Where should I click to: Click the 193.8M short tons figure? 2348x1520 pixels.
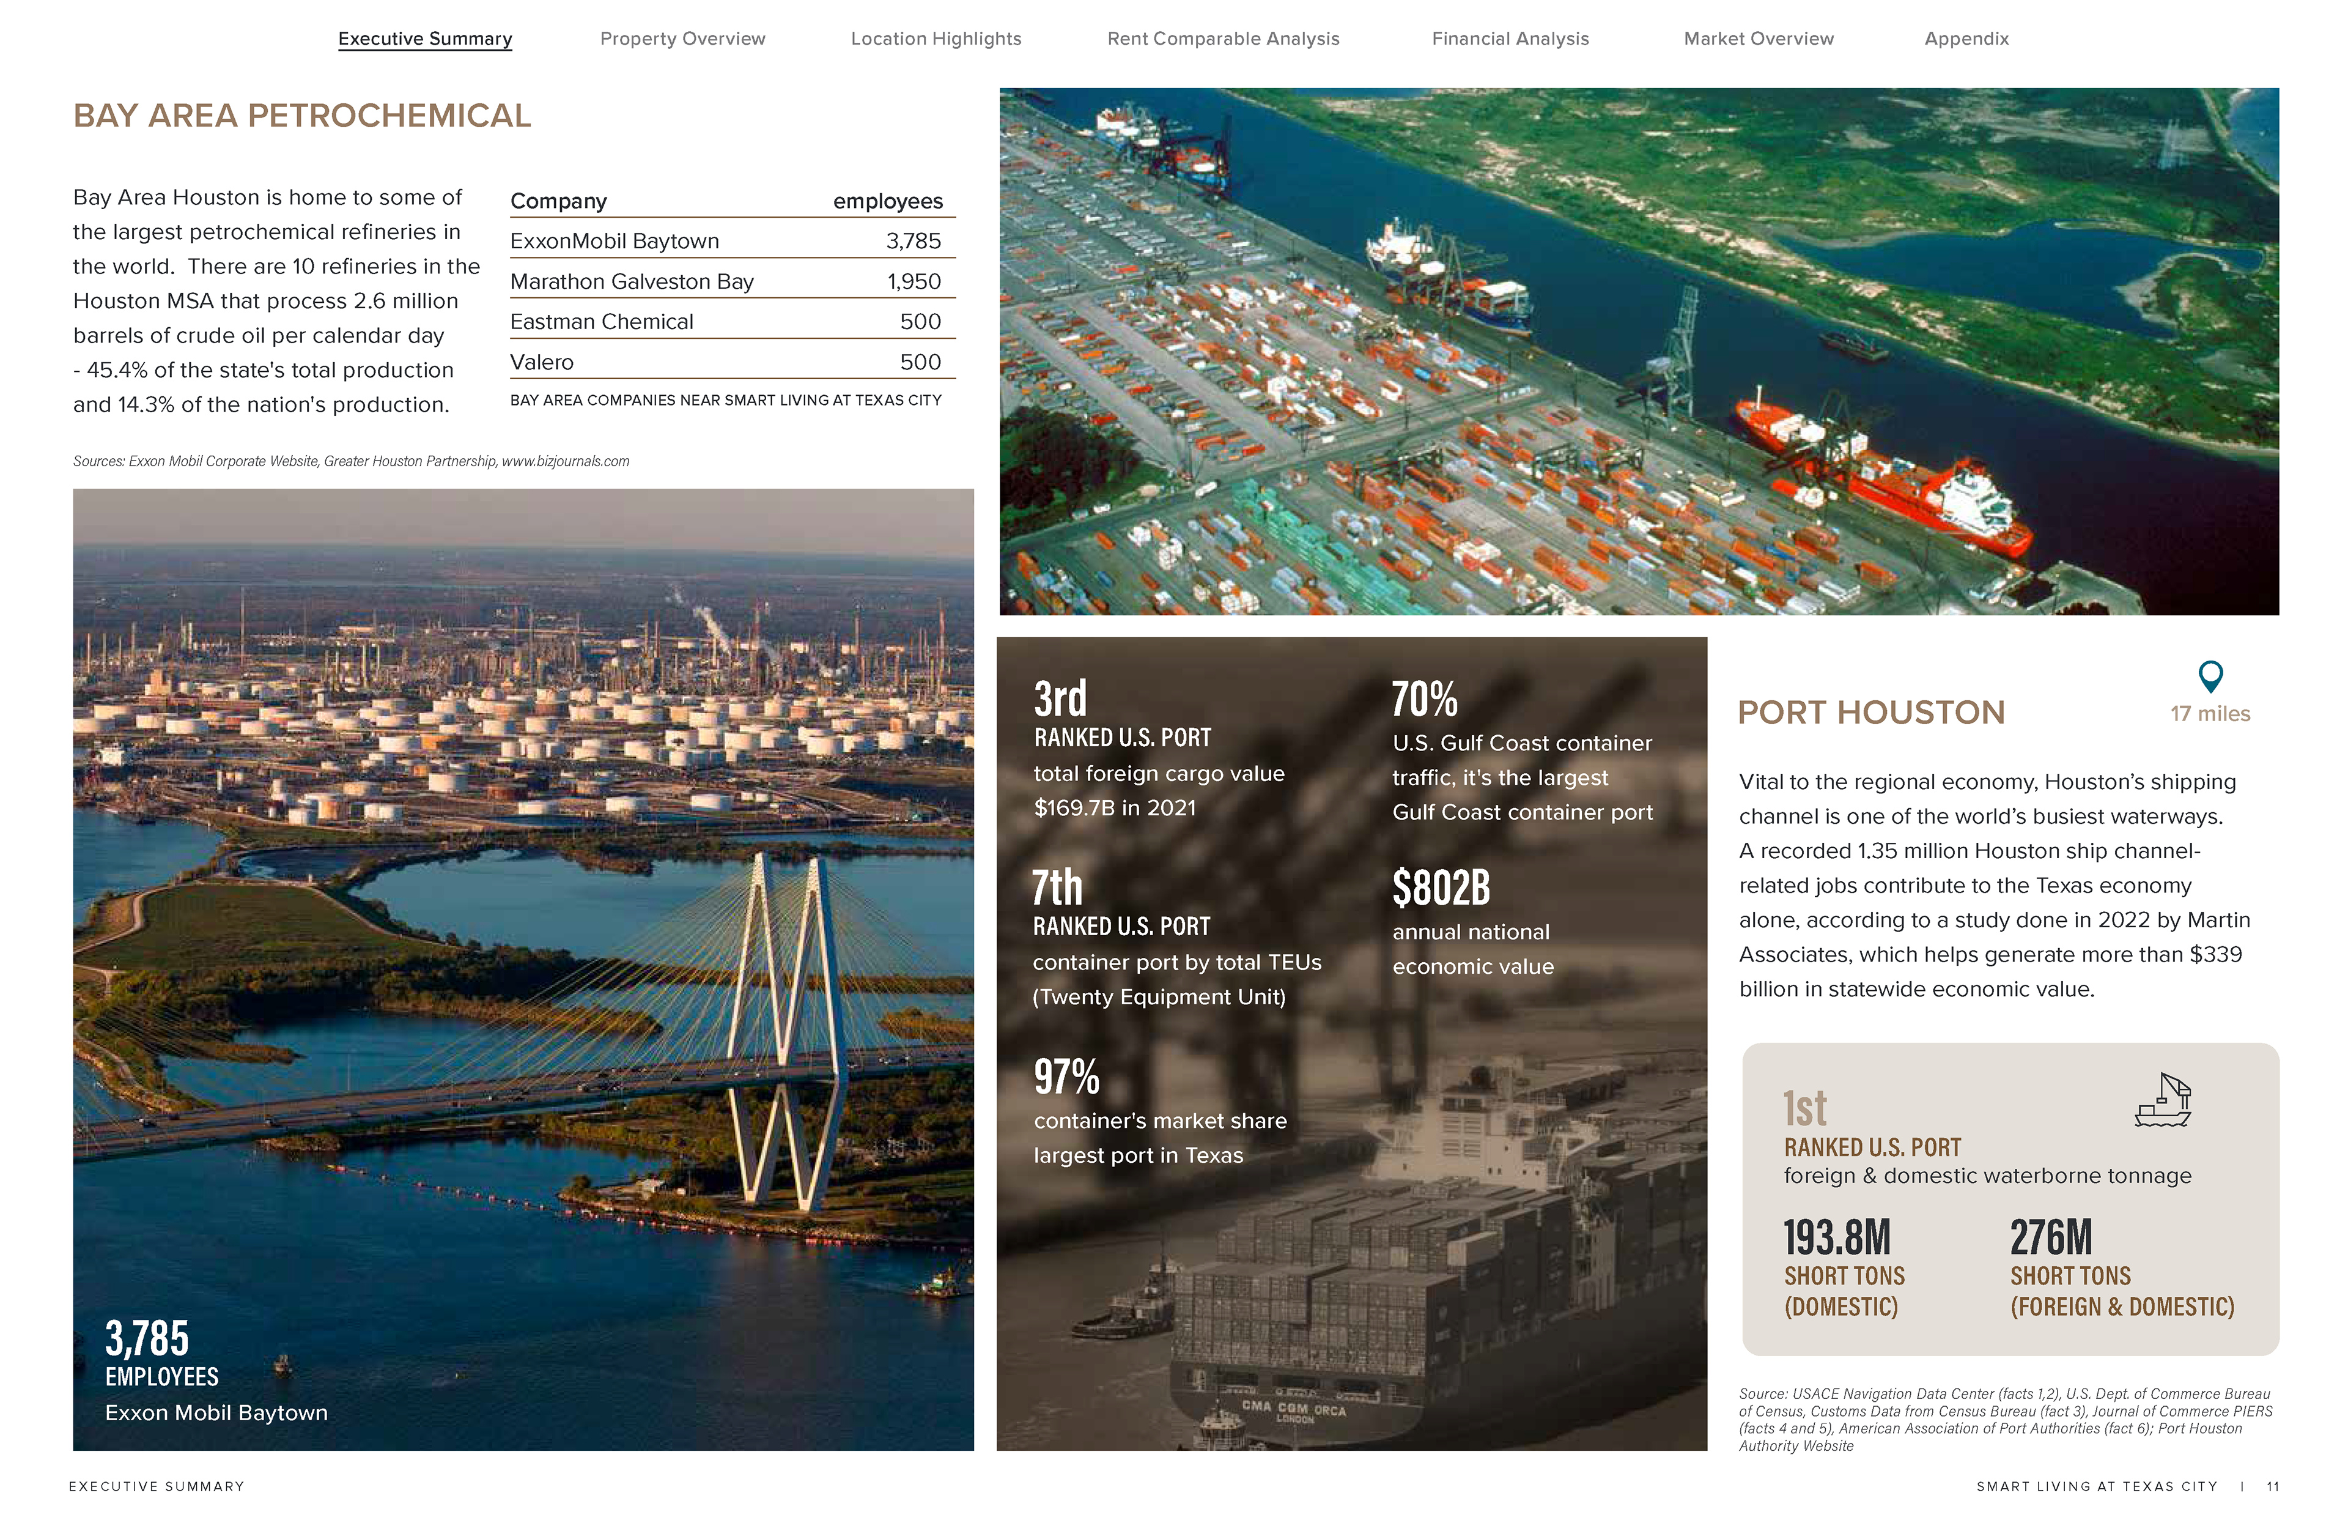coord(1837,1238)
